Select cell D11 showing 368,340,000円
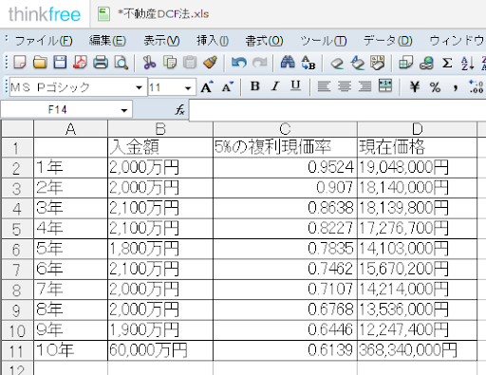The height and width of the screenshot is (375, 486). pos(417,350)
